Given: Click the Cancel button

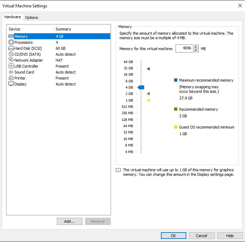Looking at the screenshot, I should tap(202, 236).
